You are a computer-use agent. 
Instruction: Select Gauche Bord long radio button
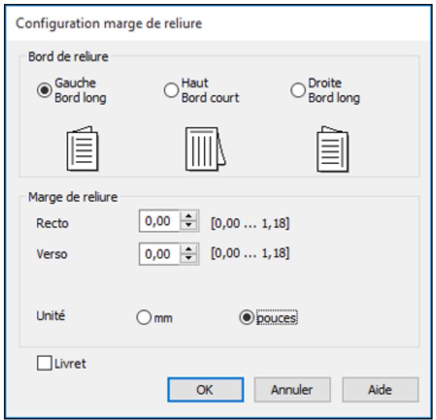pyautogui.click(x=44, y=90)
